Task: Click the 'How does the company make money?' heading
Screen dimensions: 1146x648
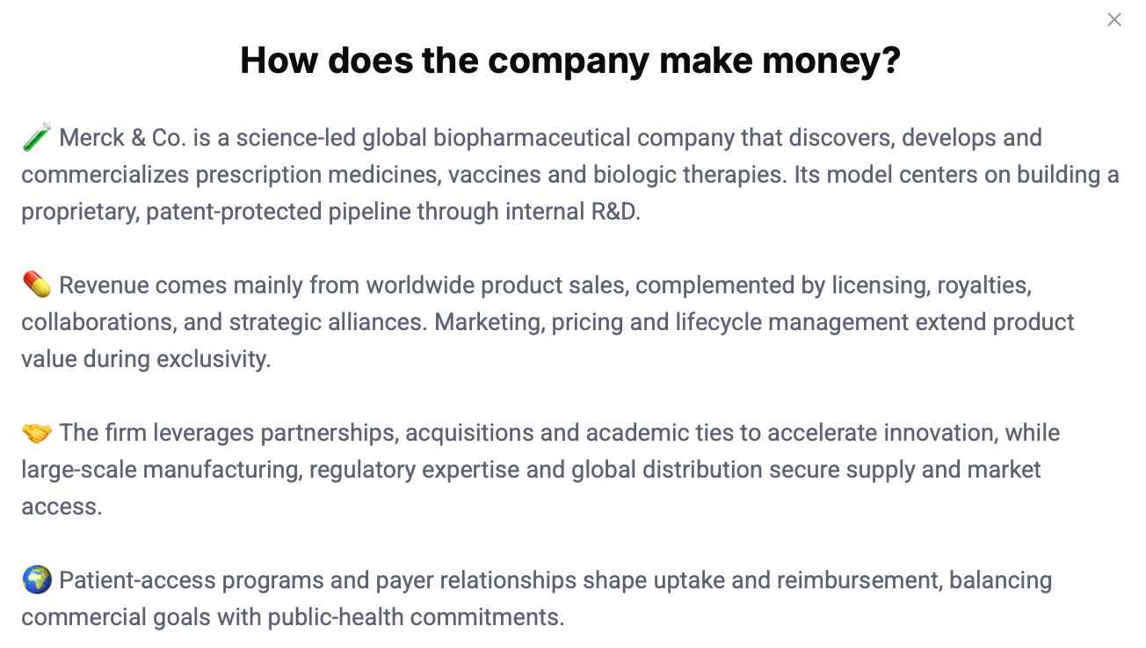Action: pos(570,60)
